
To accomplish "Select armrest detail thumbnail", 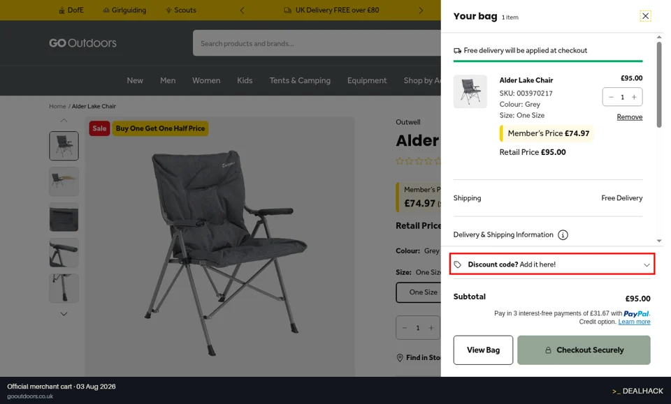I will 64,253.
